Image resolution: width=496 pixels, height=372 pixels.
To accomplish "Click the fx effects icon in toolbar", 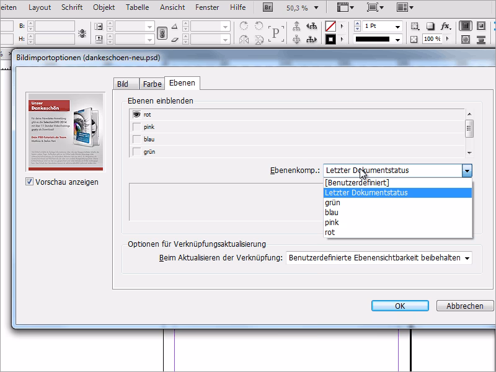I will tap(445, 27).
